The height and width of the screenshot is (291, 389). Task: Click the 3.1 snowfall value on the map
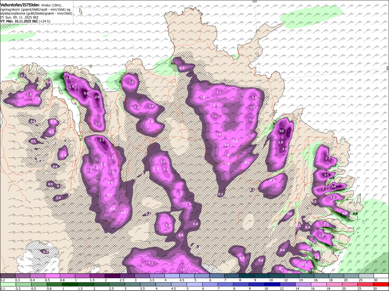click(x=327, y=175)
